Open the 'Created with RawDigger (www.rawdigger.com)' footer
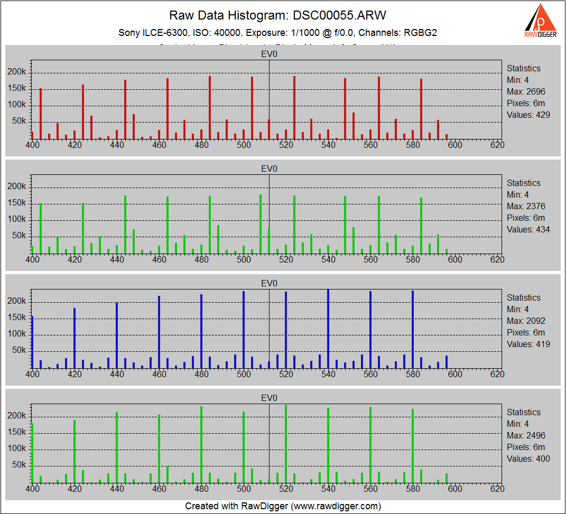This screenshot has height=514, width=566. tap(283, 506)
